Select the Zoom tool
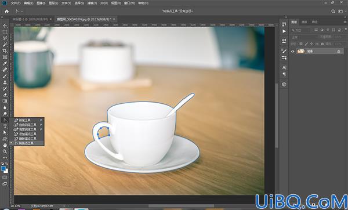Image resolution: width=348 pixels, height=210 pixels. pos(5,151)
